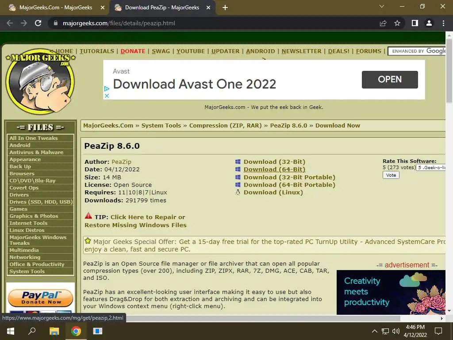Close the Download PeaZip tab
Image resolution: width=453 pixels, height=340 pixels.
click(x=208, y=8)
